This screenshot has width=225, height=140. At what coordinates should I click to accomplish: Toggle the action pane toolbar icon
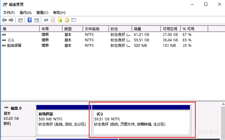(x=37, y=20)
